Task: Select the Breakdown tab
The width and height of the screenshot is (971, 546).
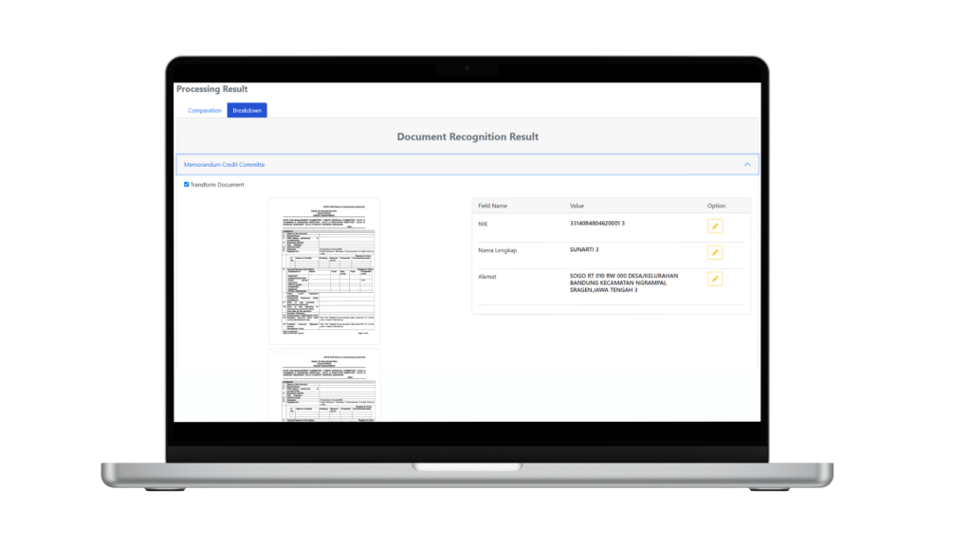Action: point(247,111)
